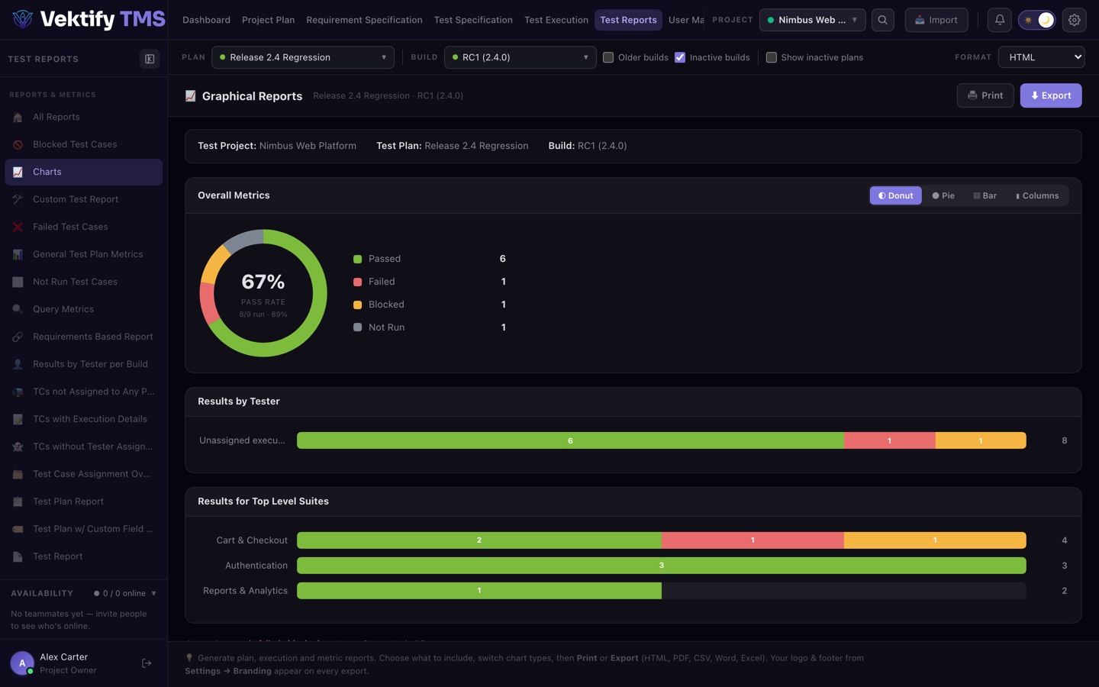Click the Not Run legend gray swatch
The width and height of the screenshot is (1099, 687).
(x=357, y=327)
